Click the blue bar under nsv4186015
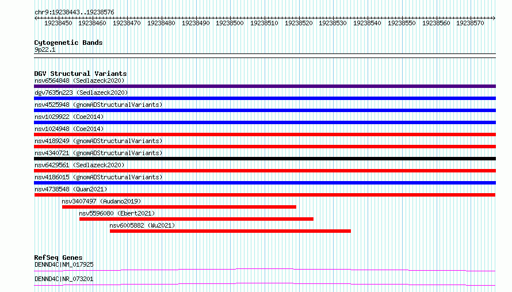 pyautogui.click(x=265, y=183)
